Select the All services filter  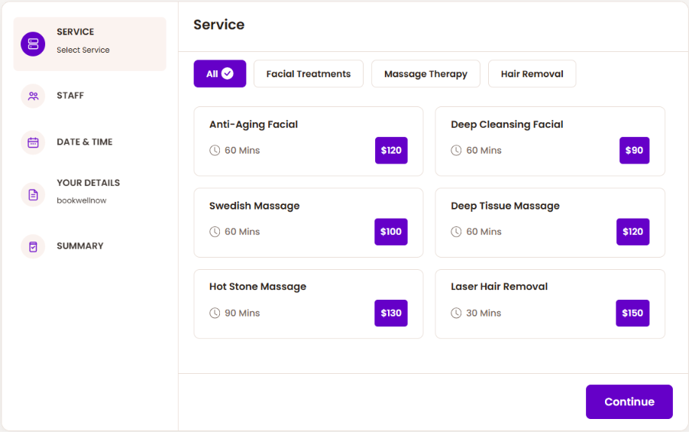(220, 73)
